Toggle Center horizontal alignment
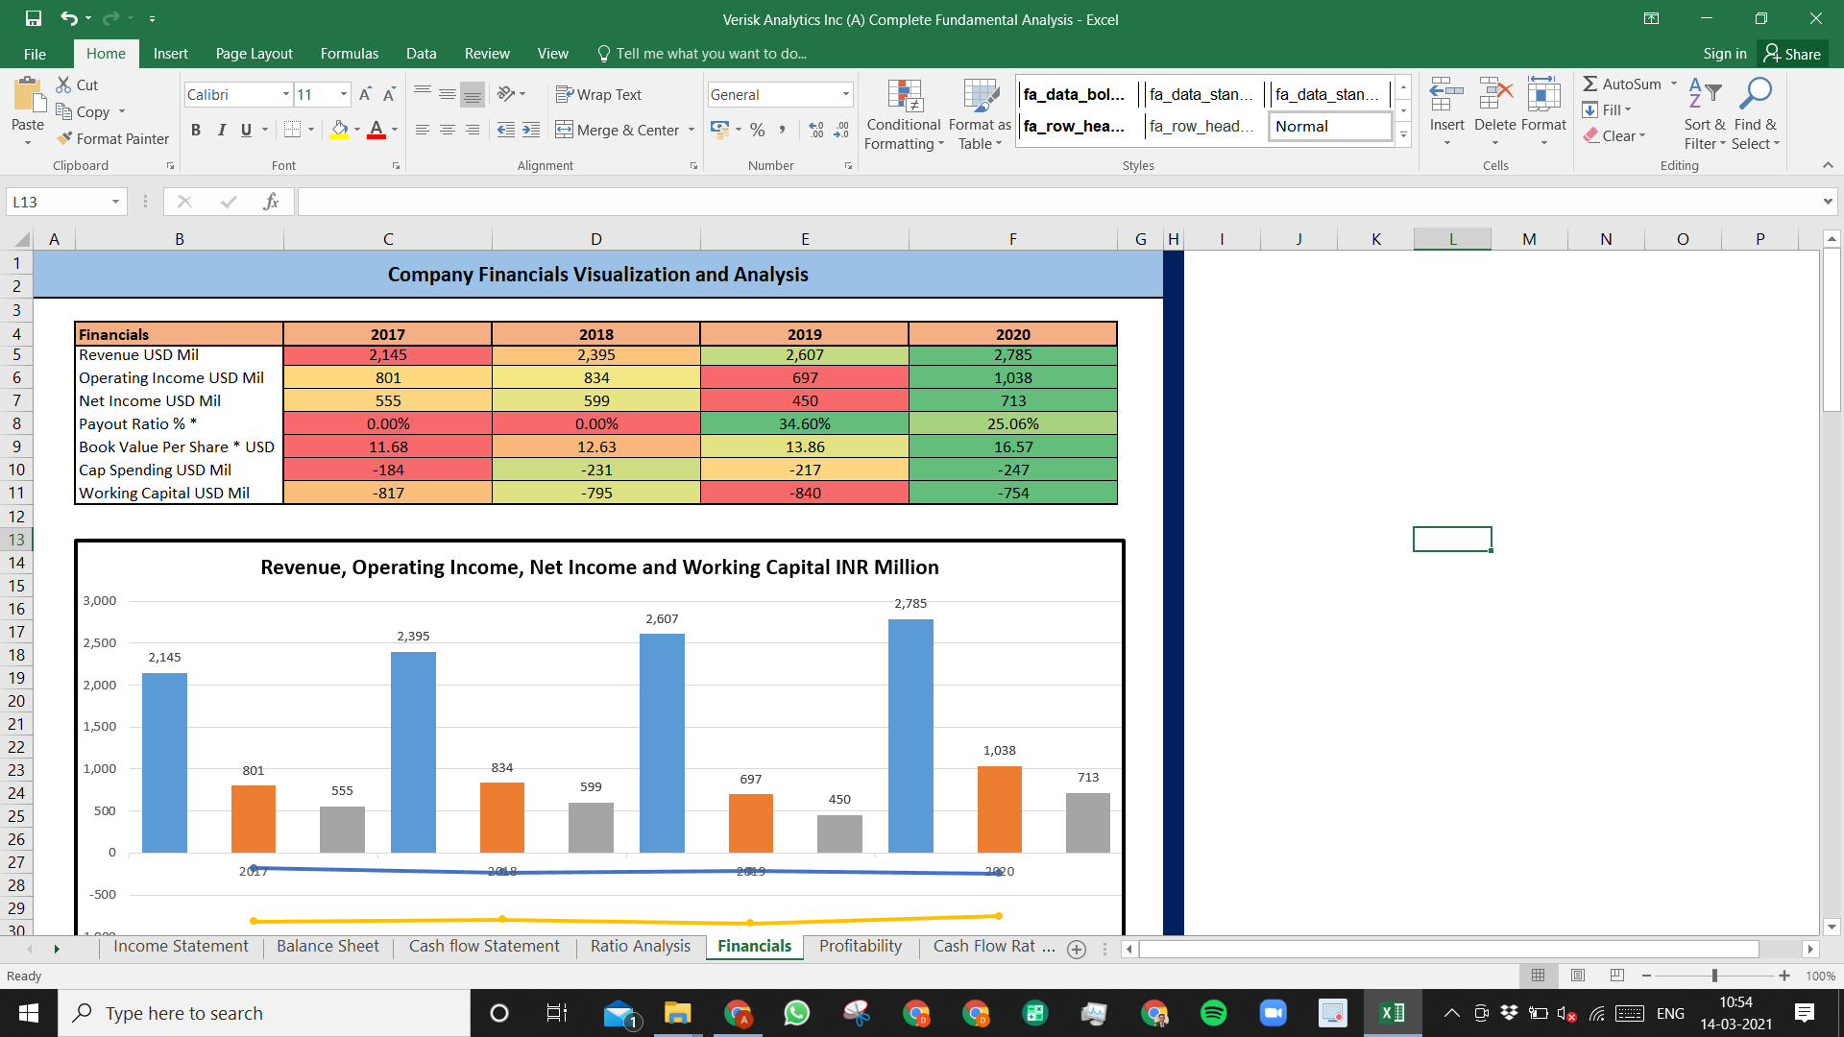The image size is (1844, 1037). coord(448,130)
